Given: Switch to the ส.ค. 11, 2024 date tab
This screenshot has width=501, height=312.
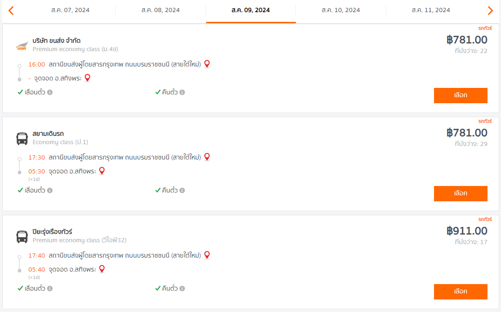Looking at the screenshot, I should (x=431, y=10).
